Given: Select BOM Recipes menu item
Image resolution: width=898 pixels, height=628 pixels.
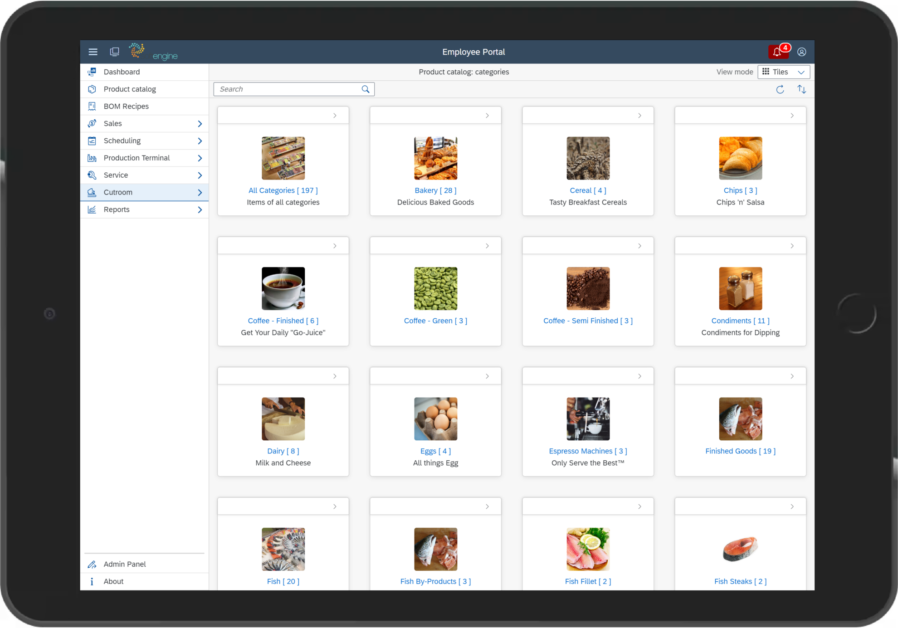Looking at the screenshot, I should pos(144,107).
